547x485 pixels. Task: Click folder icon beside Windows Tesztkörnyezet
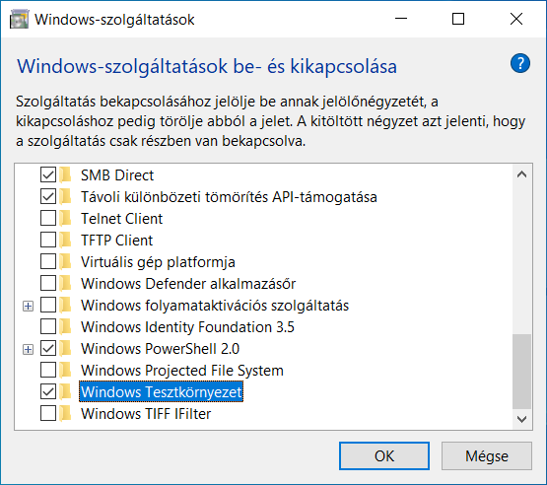(65, 391)
